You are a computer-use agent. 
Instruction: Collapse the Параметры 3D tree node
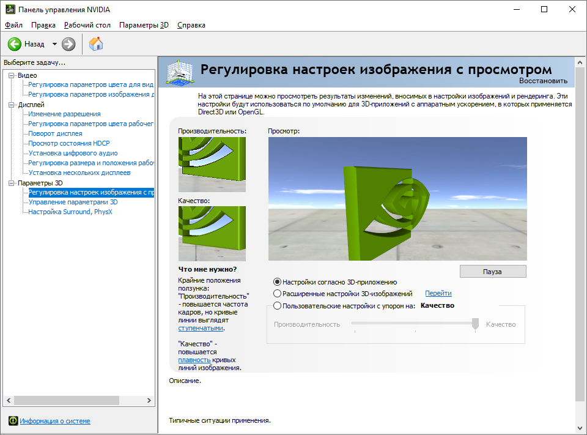click(12, 183)
